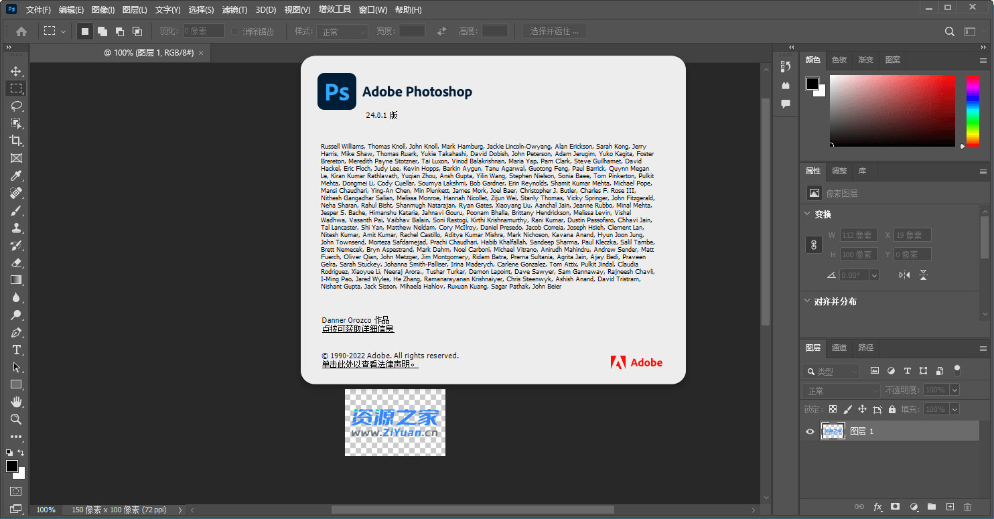This screenshot has width=994, height=519.
Task: Select the Type tool
Action: [x=16, y=350]
